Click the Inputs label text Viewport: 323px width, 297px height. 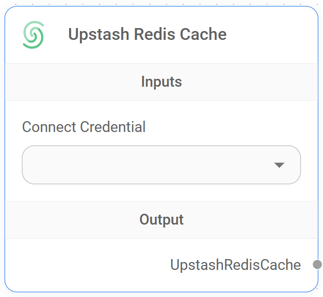161,82
